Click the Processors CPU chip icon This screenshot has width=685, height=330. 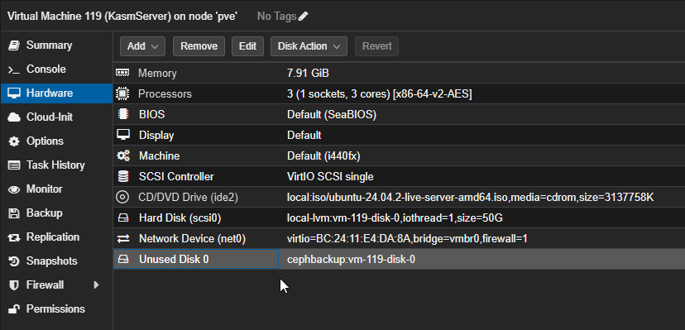pyautogui.click(x=122, y=93)
